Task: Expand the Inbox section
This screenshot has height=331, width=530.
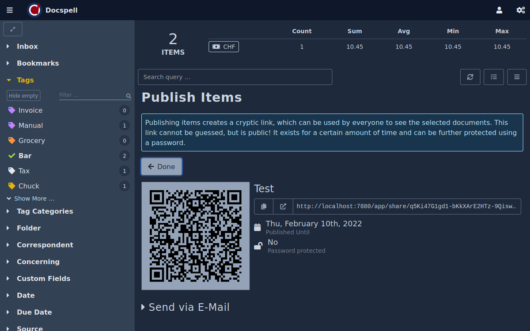Action: coord(26,46)
